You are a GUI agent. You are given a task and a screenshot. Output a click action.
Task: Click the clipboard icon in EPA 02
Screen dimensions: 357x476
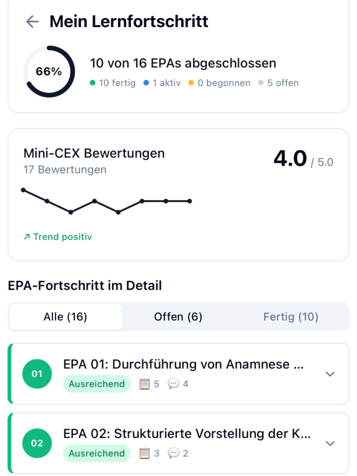click(145, 453)
